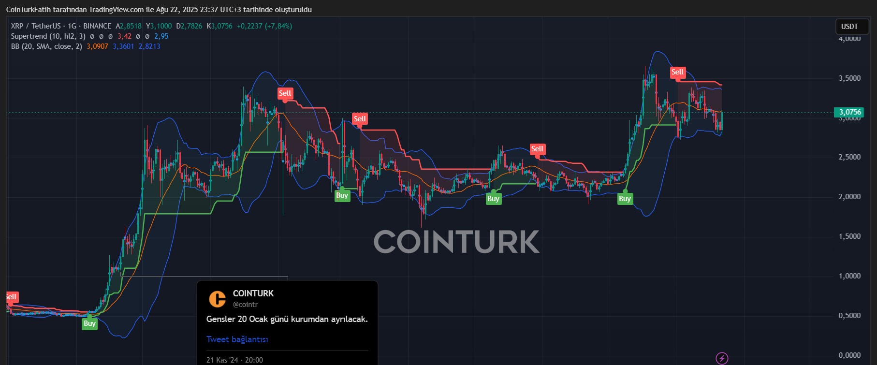Click the change value +0,2237 (+7,84%)

pyautogui.click(x=264, y=26)
